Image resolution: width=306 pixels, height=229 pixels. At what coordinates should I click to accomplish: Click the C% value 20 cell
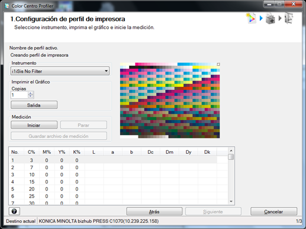31,189
